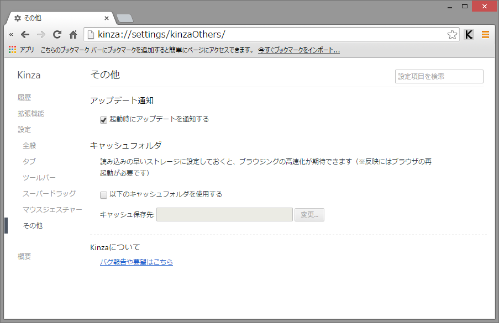Screen dimensions: 499x323
Task: Follow the バグ報告や要望はこちら link
Action: tap(136, 262)
